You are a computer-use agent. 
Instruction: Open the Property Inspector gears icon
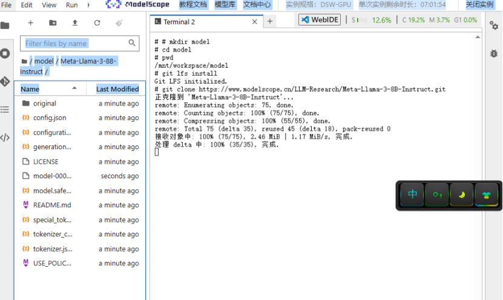pyautogui.click(x=494, y=25)
